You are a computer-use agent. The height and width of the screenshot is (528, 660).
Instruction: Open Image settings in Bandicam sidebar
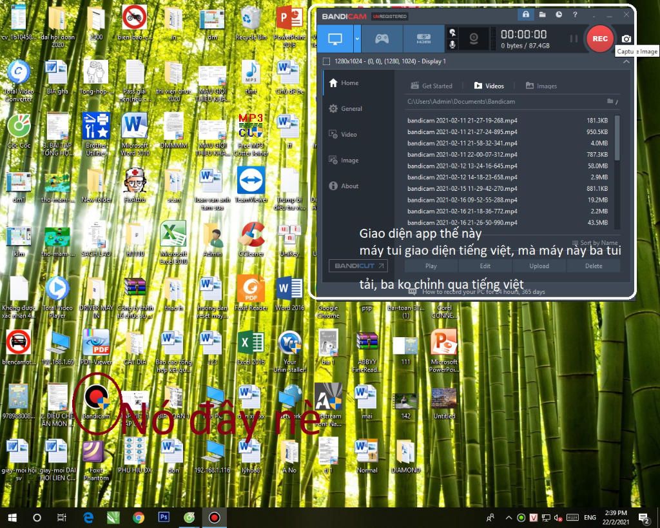click(x=344, y=160)
